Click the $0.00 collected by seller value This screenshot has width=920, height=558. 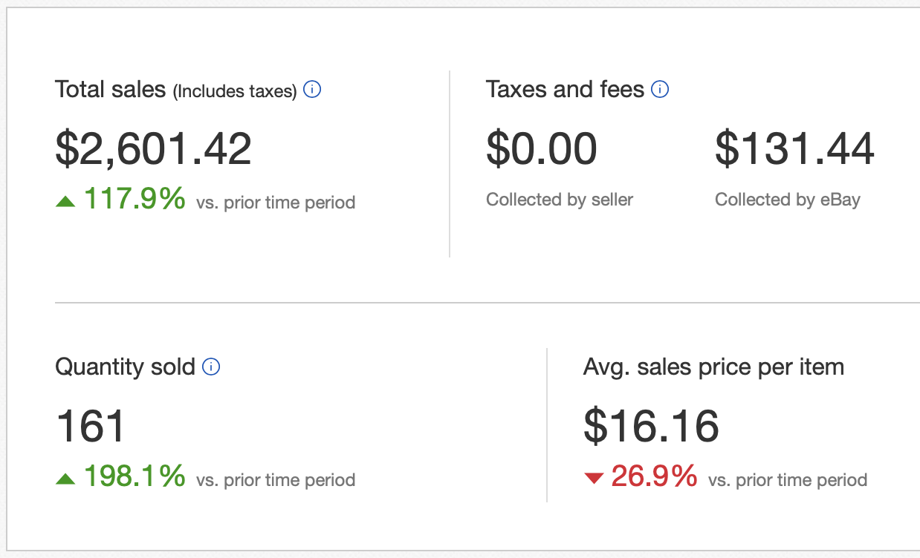[x=541, y=148]
